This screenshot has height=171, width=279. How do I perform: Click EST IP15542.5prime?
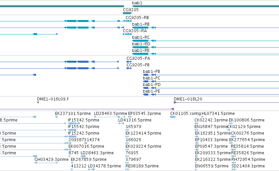pos(84,127)
